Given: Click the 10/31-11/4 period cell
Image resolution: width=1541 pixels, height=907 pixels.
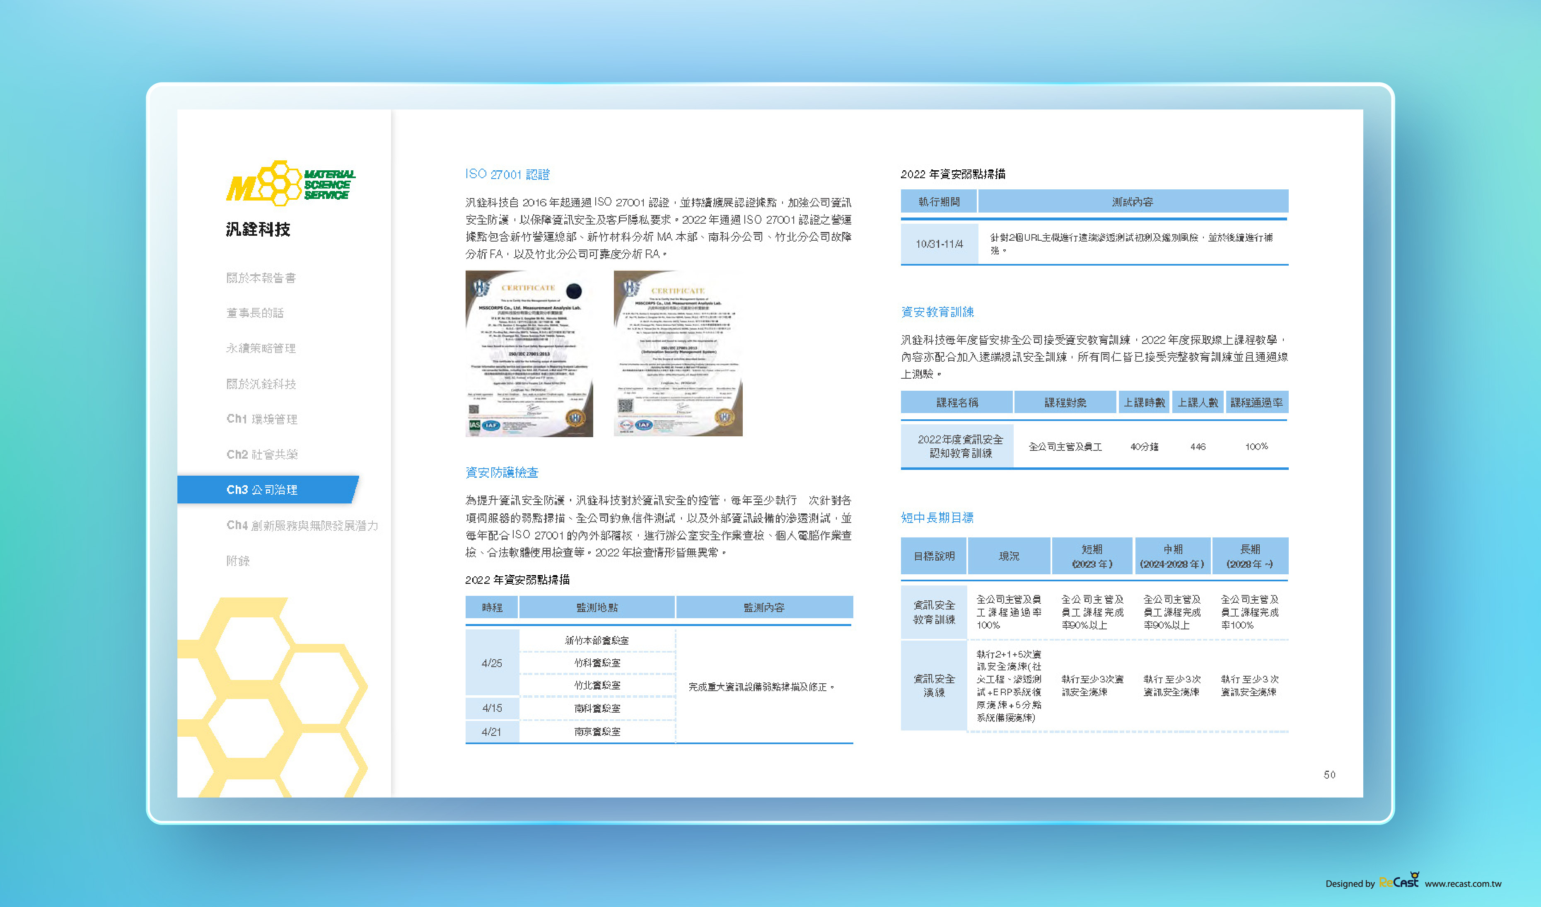Looking at the screenshot, I should click(x=939, y=244).
